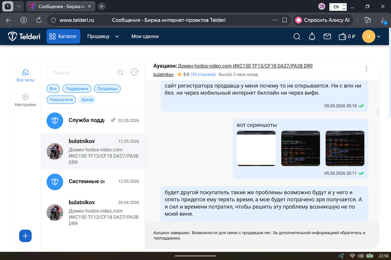Viewport: 391px width, 260px height.
Task: Open the Каталог catalog button
Action: 63,36
